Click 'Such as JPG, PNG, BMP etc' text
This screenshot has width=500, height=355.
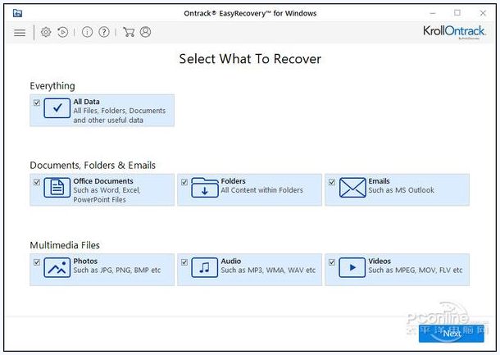pyautogui.click(x=117, y=271)
